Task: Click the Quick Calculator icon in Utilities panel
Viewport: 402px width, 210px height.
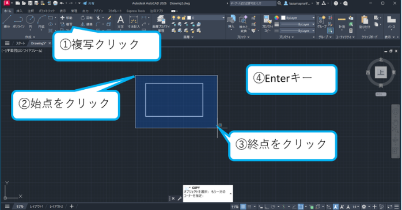Action: [351, 30]
